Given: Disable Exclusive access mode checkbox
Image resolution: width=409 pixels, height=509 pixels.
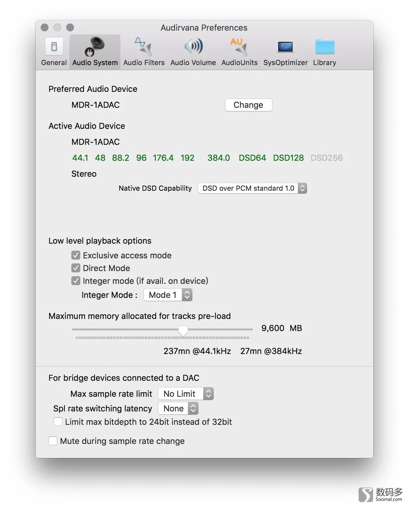Looking at the screenshot, I should [75, 255].
